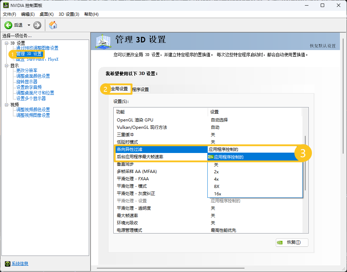Screen dimensions: 347x272
Task: Select 管理 3D 设置 in tree
Action: tap(29, 54)
